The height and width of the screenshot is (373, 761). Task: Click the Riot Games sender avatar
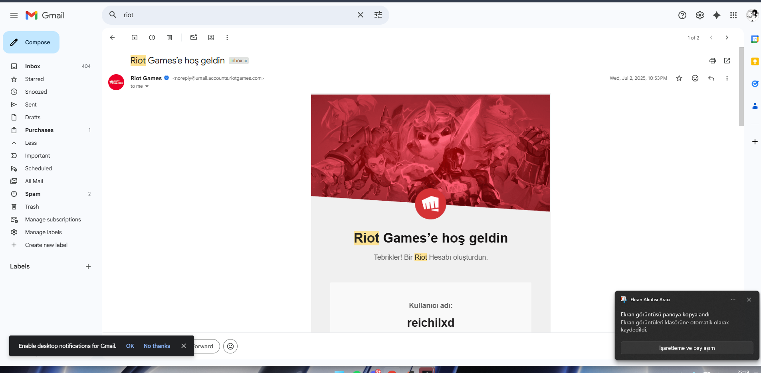(x=116, y=82)
